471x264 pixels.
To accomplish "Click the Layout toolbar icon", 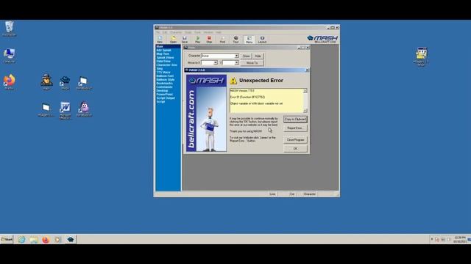I will tap(262, 39).
